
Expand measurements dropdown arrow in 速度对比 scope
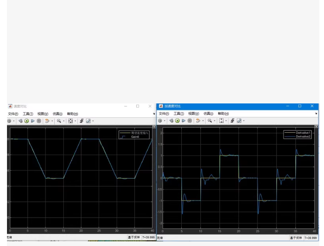93,121
